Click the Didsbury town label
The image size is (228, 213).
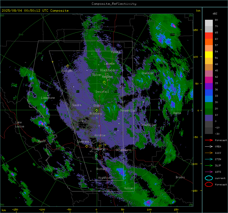96,113
